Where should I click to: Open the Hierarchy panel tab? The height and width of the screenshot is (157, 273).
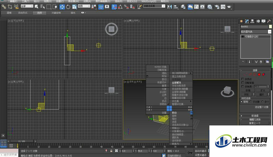point(252,21)
